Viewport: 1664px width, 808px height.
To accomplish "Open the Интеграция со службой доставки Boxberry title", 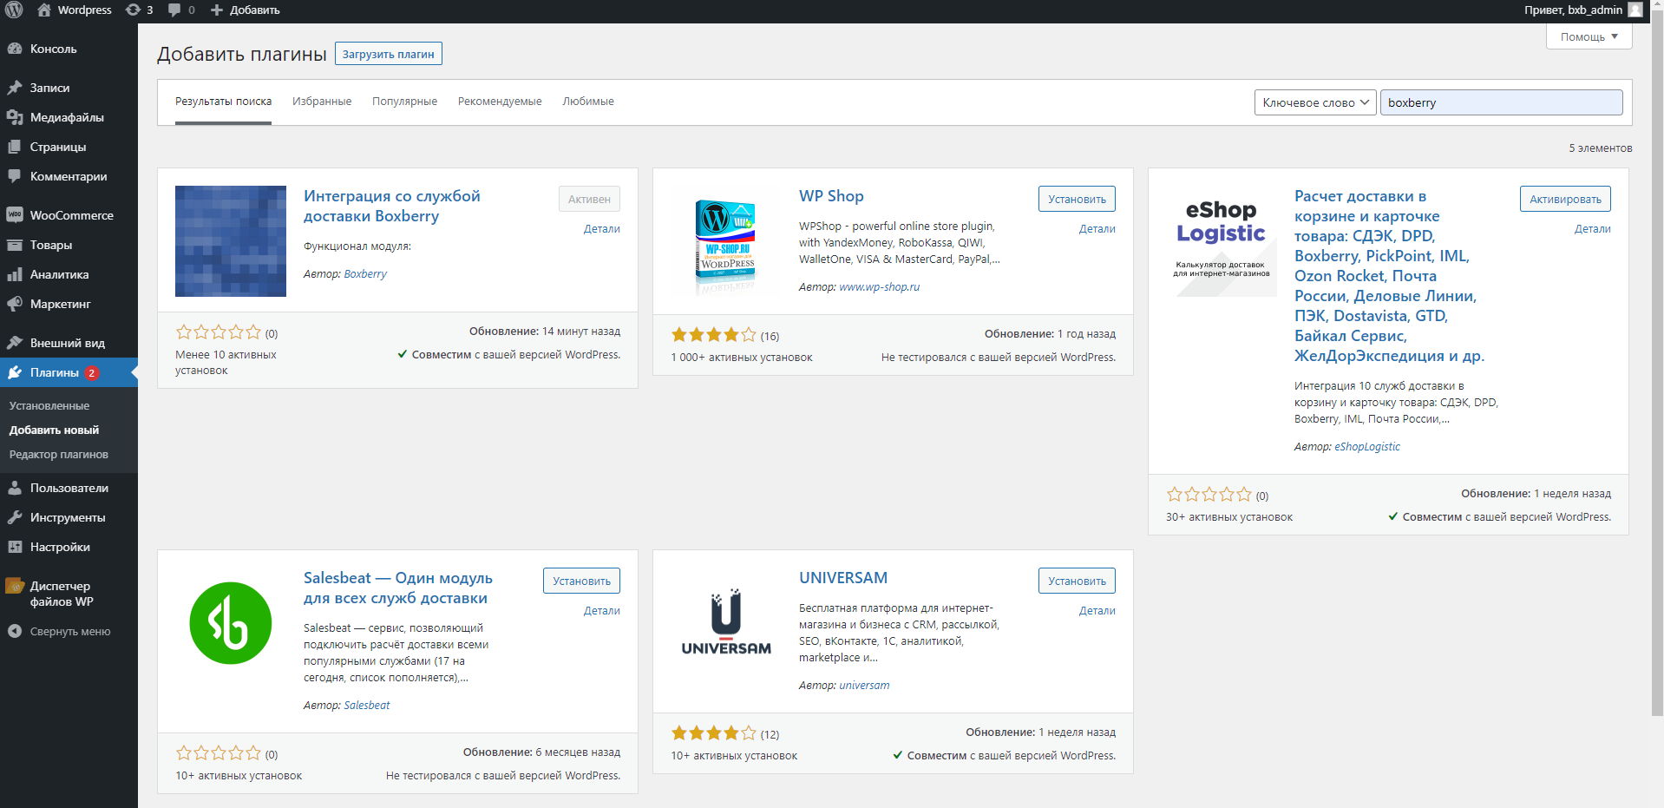I will (392, 207).
